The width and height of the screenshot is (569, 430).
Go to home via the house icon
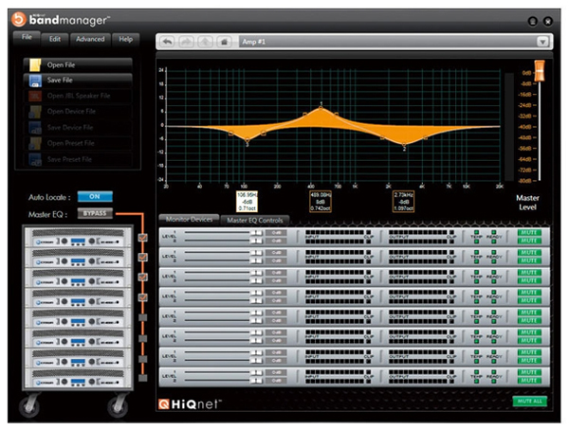tap(224, 42)
